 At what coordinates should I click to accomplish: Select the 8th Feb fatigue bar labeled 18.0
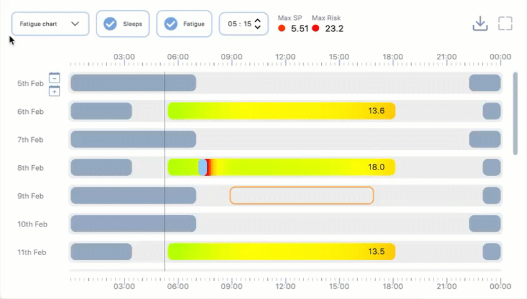click(x=281, y=167)
